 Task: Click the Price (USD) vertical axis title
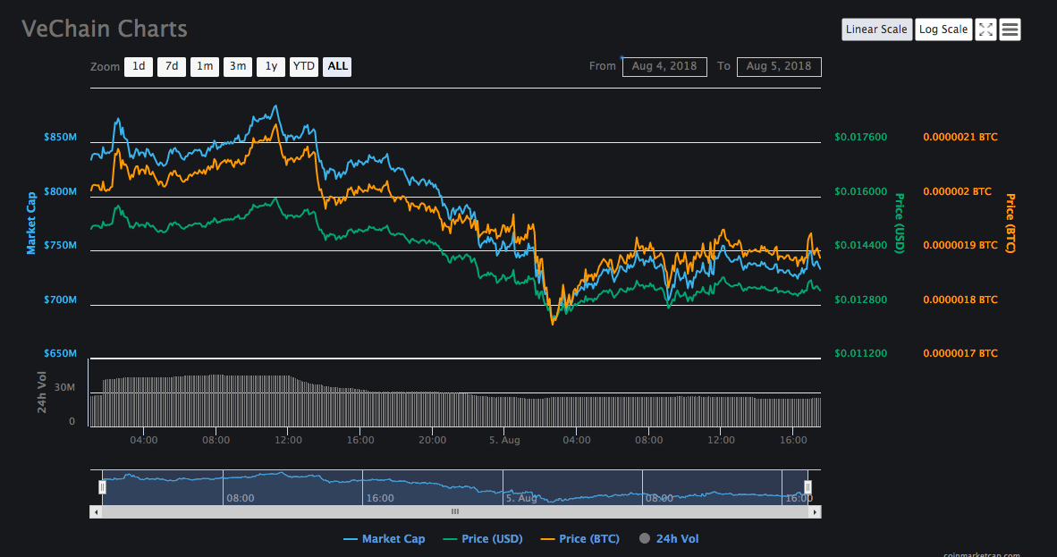(x=899, y=224)
